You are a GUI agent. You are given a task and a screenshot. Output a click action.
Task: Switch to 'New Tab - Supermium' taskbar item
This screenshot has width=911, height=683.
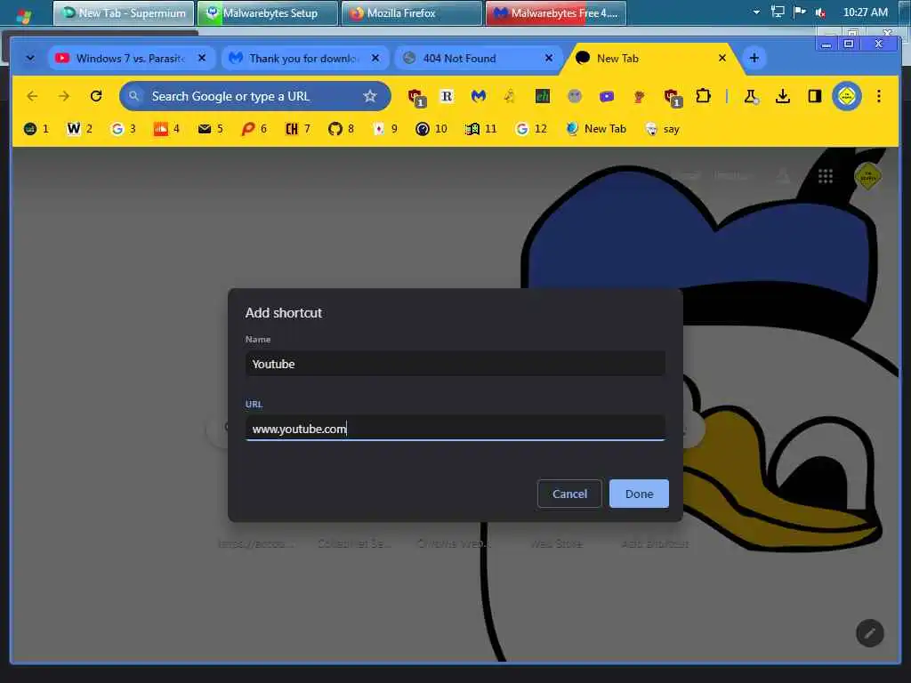pyautogui.click(x=124, y=12)
